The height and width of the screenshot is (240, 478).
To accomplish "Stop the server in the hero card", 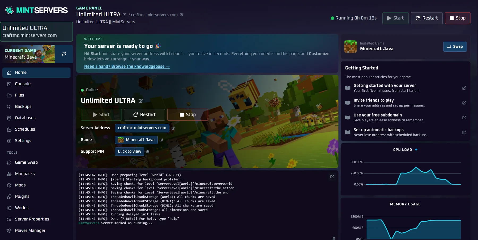I will point(188,115).
